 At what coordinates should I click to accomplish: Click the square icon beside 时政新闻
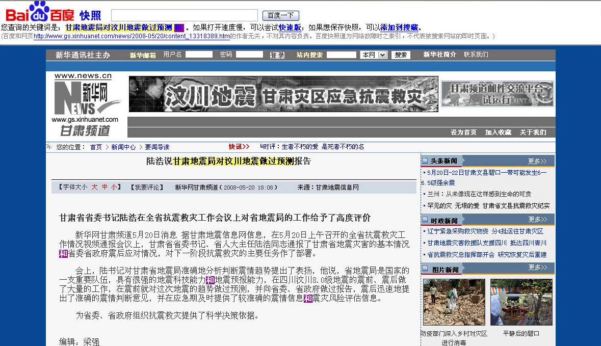click(425, 221)
